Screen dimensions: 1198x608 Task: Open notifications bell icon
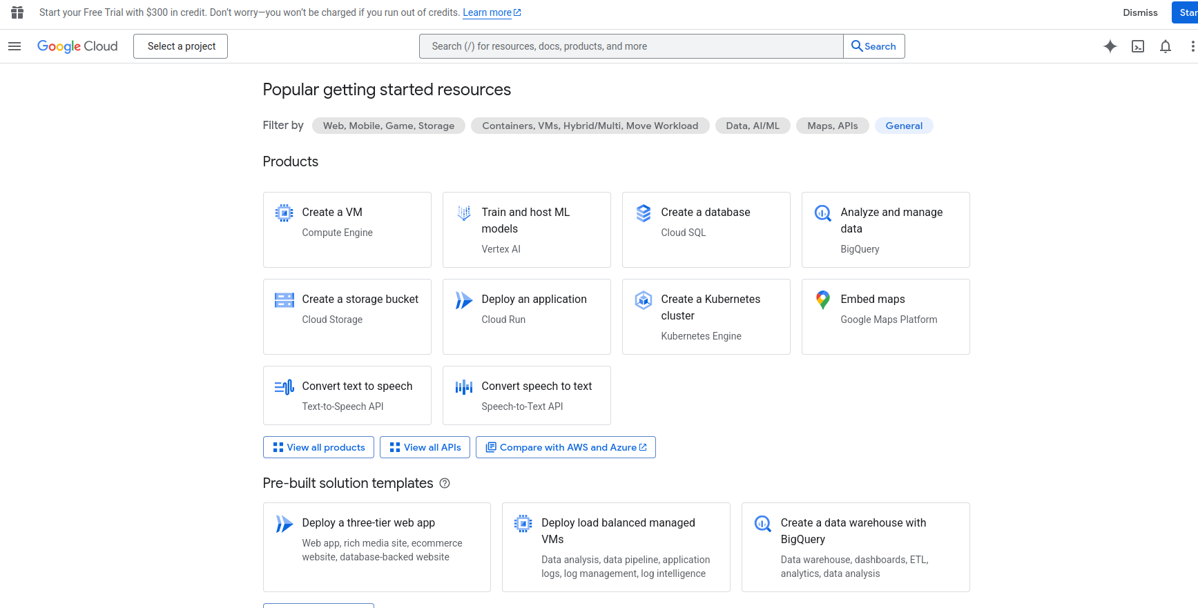[x=1166, y=46]
